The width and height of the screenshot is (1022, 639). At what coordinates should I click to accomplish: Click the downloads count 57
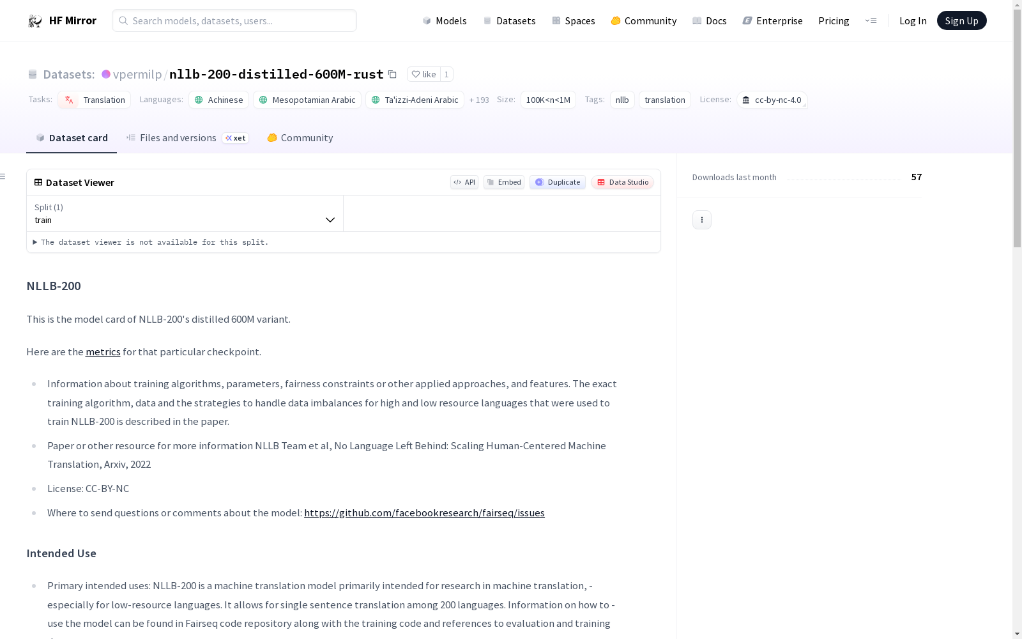point(917,177)
